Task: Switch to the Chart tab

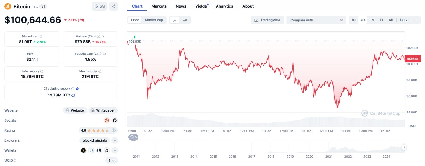Action: coord(137,6)
